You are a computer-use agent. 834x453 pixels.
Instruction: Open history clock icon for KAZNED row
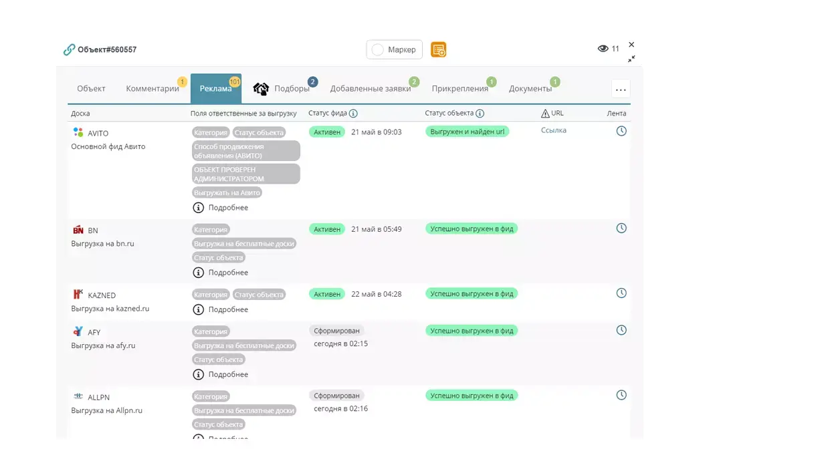click(x=621, y=293)
